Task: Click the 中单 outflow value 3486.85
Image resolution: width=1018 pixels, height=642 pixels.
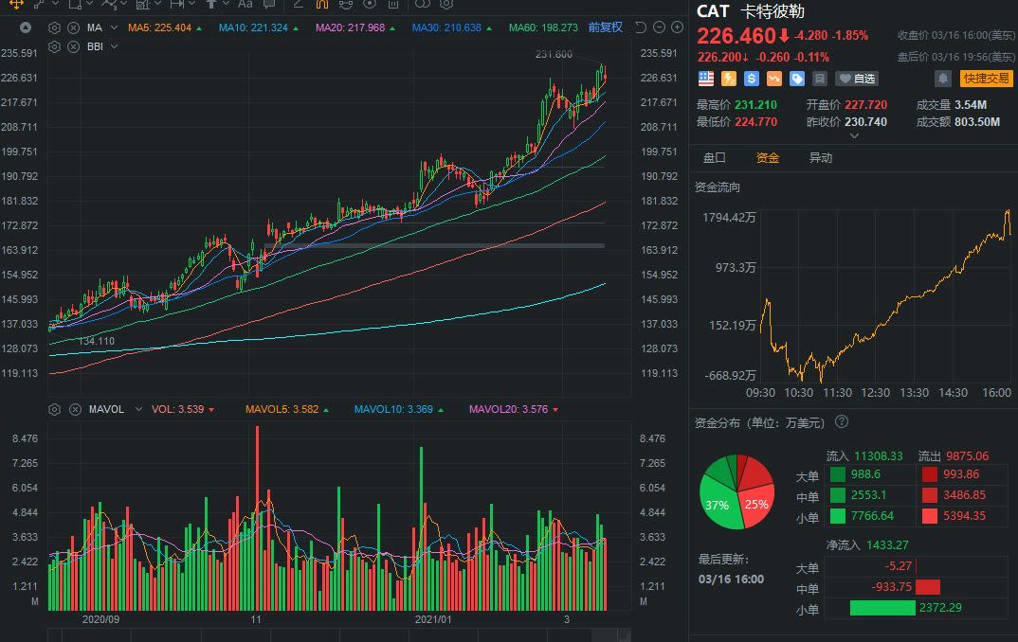Action: 964,495
